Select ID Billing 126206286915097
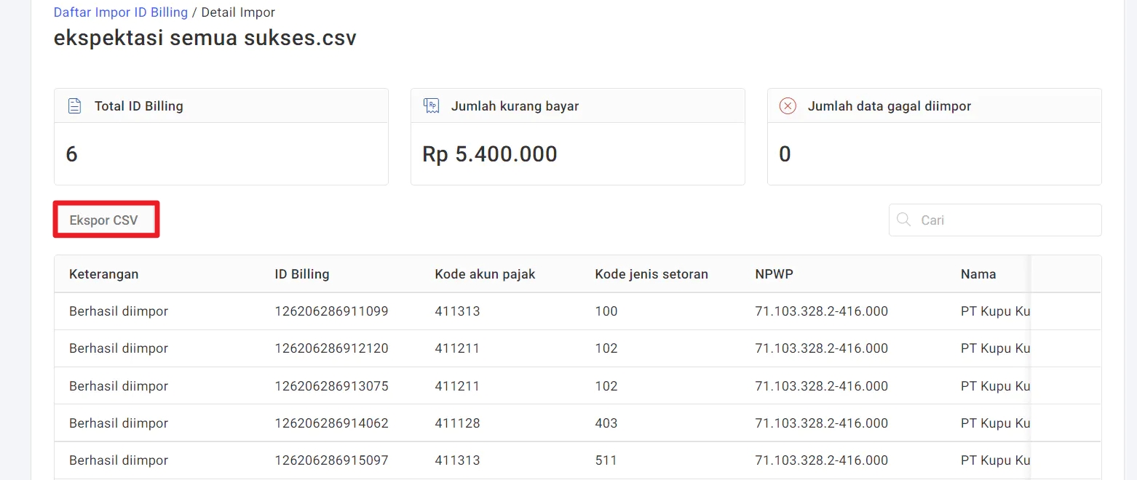Image resolution: width=1137 pixels, height=480 pixels. click(x=331, y=460)
